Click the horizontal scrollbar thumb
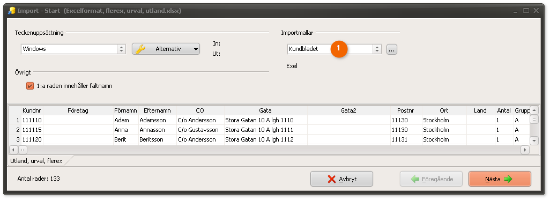The height and width of the screenshot is (200, 550). (23, 150)
